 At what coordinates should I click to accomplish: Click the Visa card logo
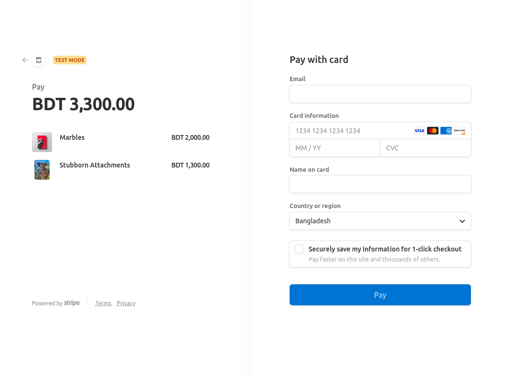pyautogui.click(x=419, y=131)
